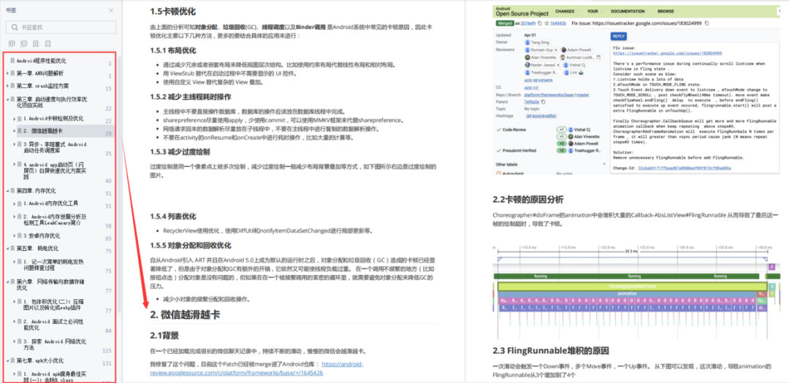Screen dimensions: 789x383
Task: Collapse the 第七章.apk大小优化 bookmark
Action: (x=7, y=361)
